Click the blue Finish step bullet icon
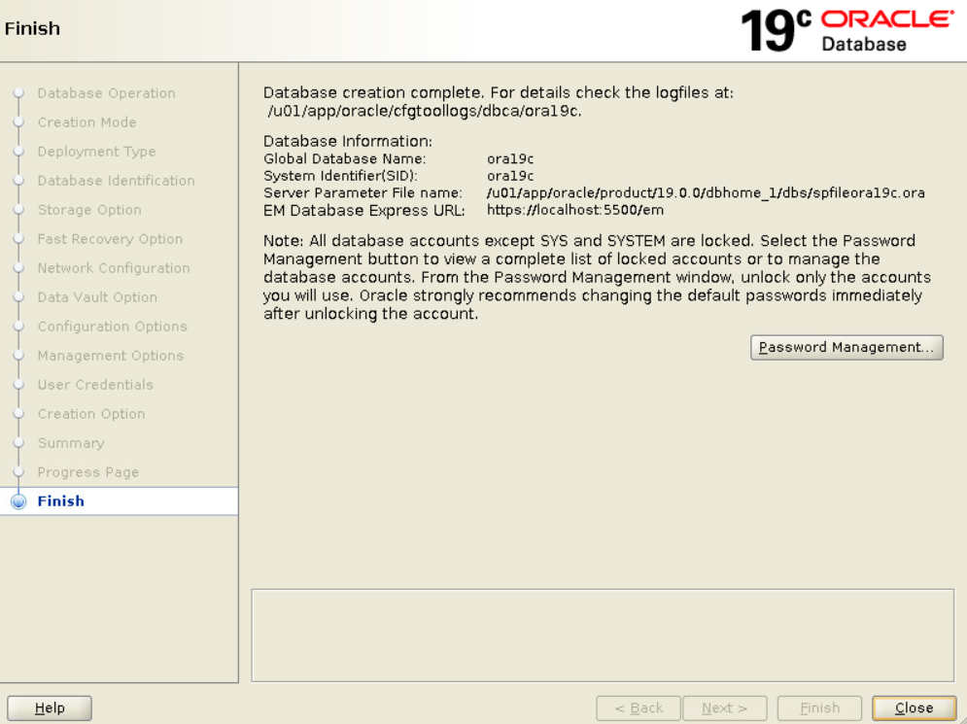The width and height of the screenshot is (967, 724). click(19, 501)
